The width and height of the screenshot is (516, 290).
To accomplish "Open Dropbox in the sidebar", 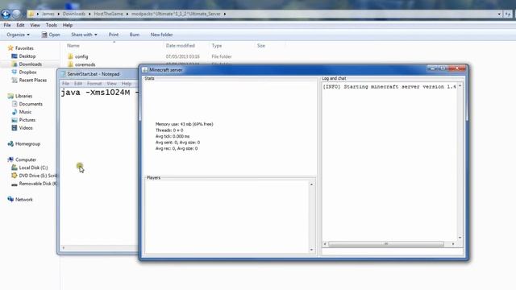I will click(x=27, y=72).
